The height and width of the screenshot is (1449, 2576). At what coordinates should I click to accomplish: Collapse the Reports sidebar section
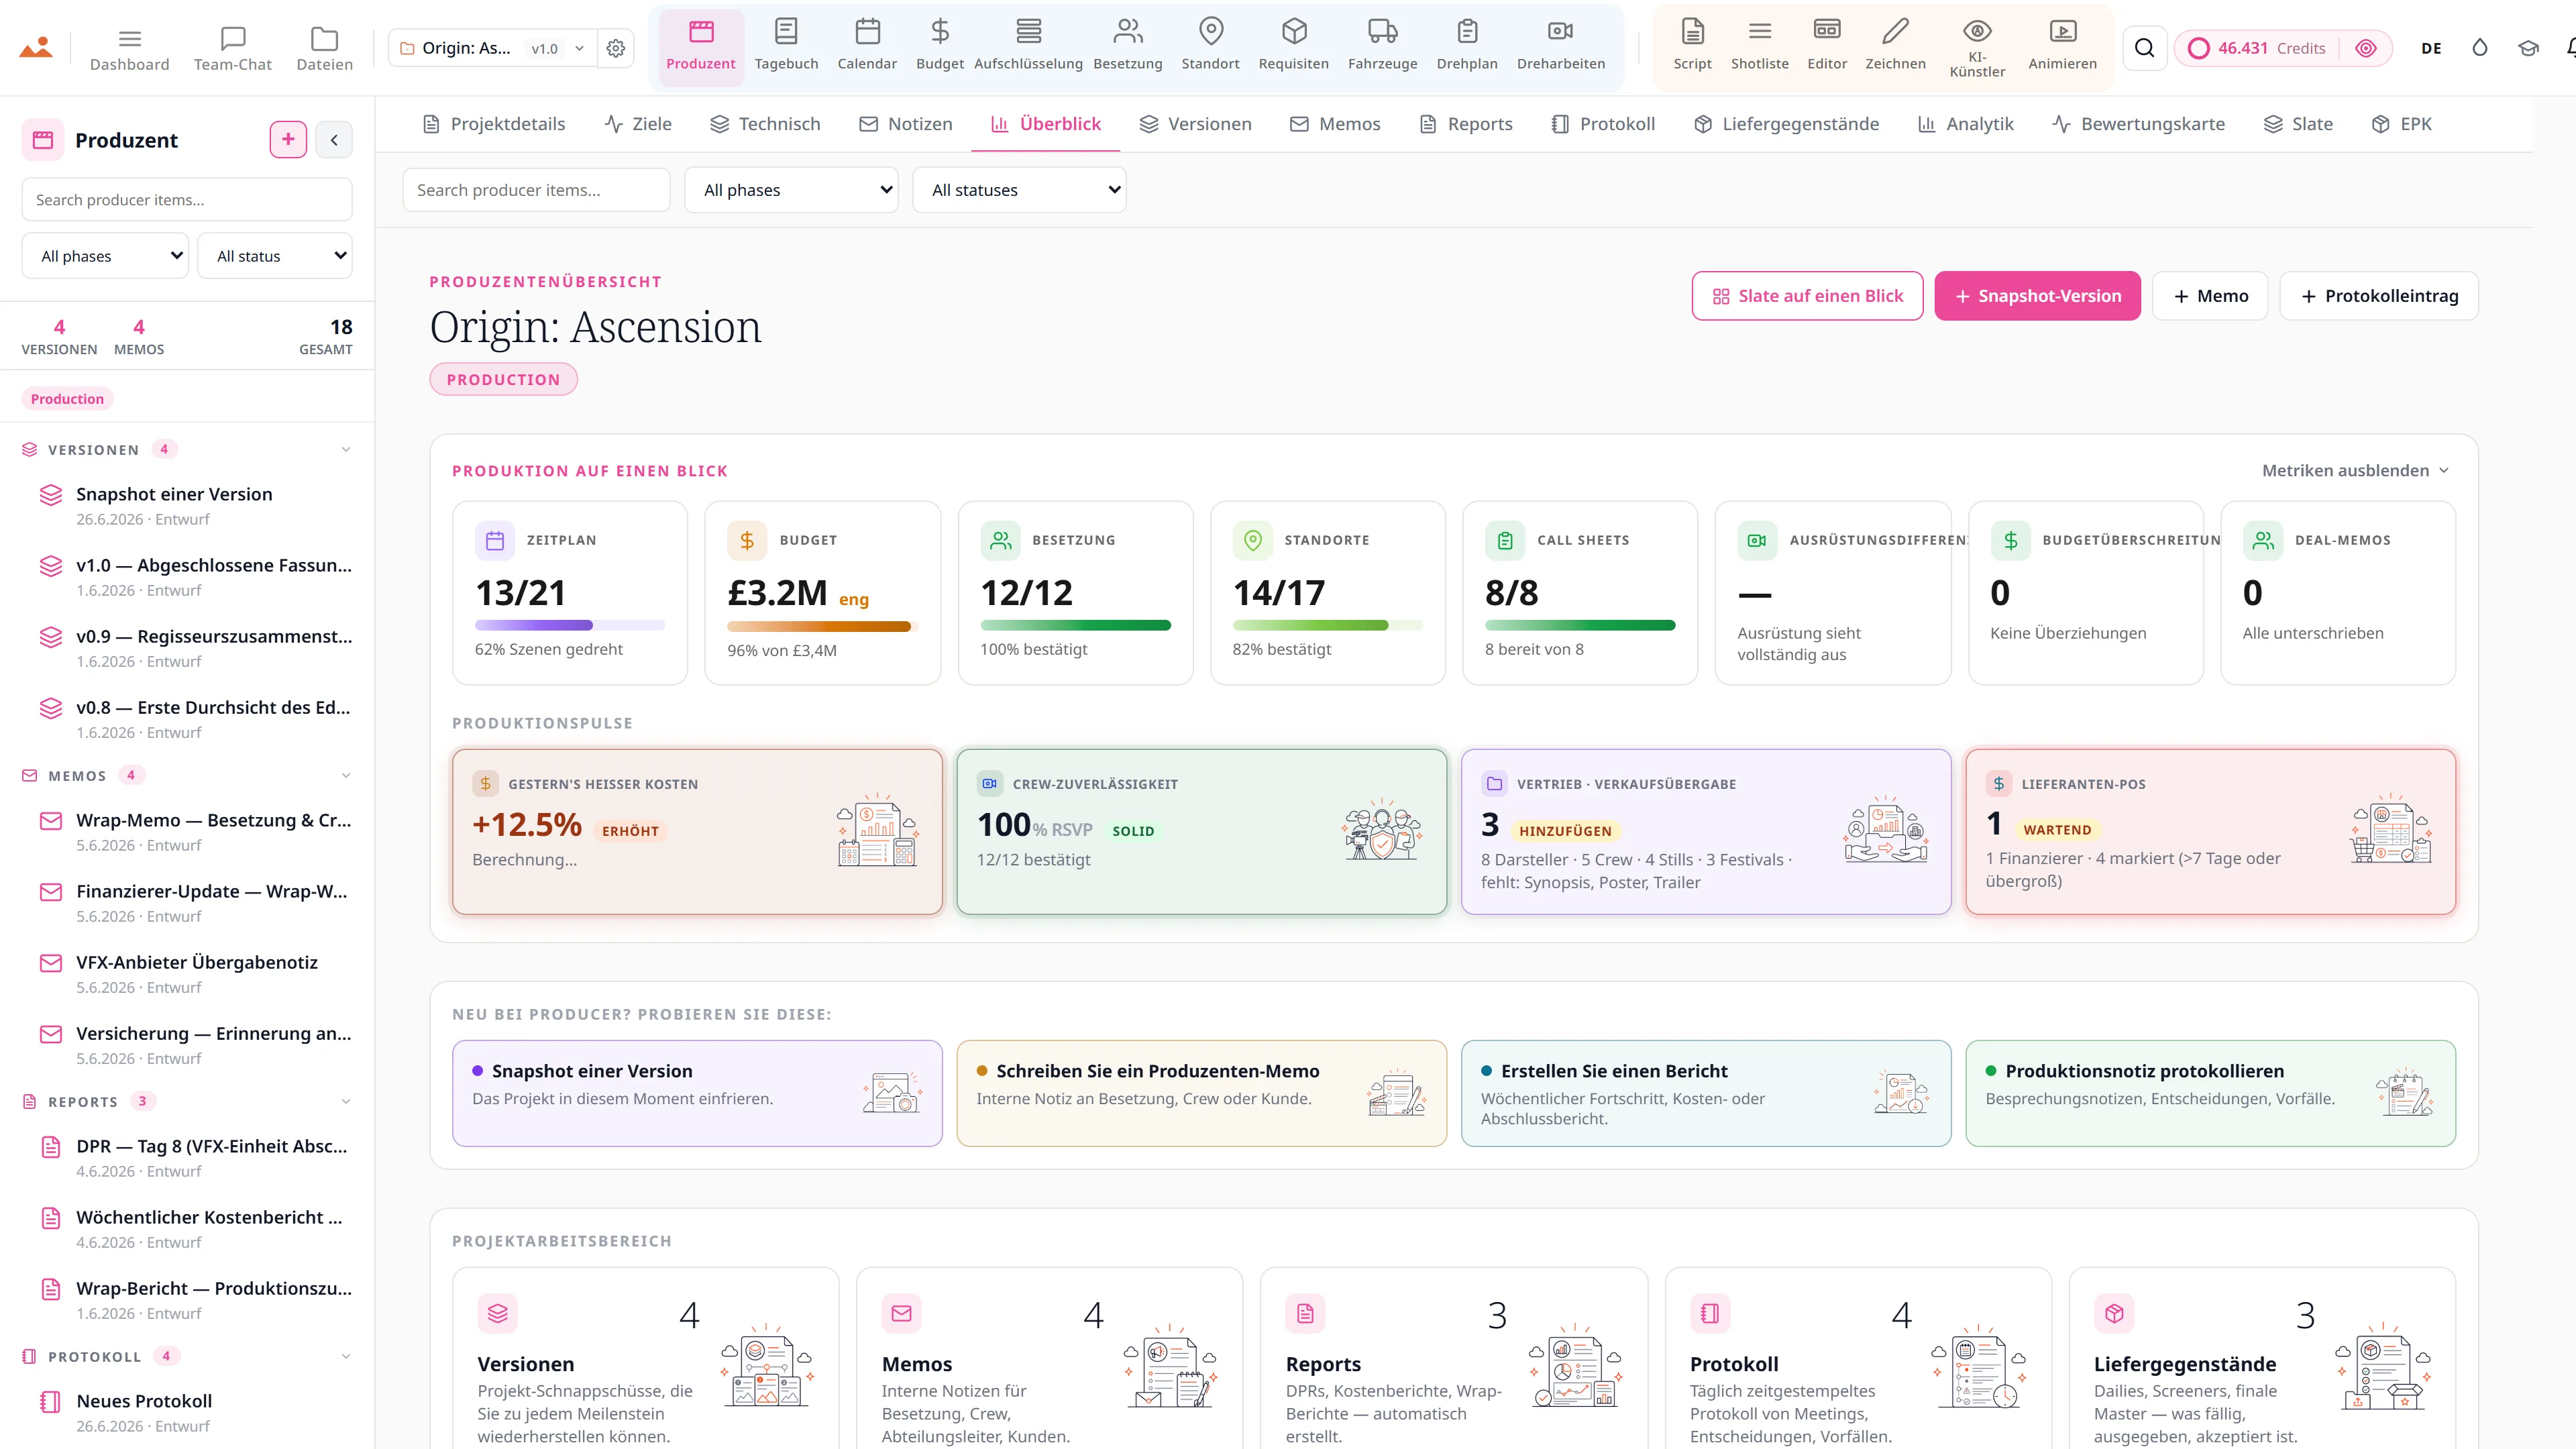pyautogui.click(x=346, y=1101)
